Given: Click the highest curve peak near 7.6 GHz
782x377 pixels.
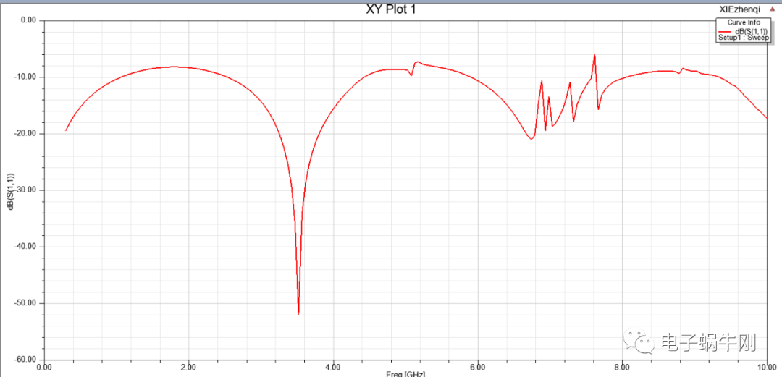Looking at the screenshot, I should [x=594, y=56].
